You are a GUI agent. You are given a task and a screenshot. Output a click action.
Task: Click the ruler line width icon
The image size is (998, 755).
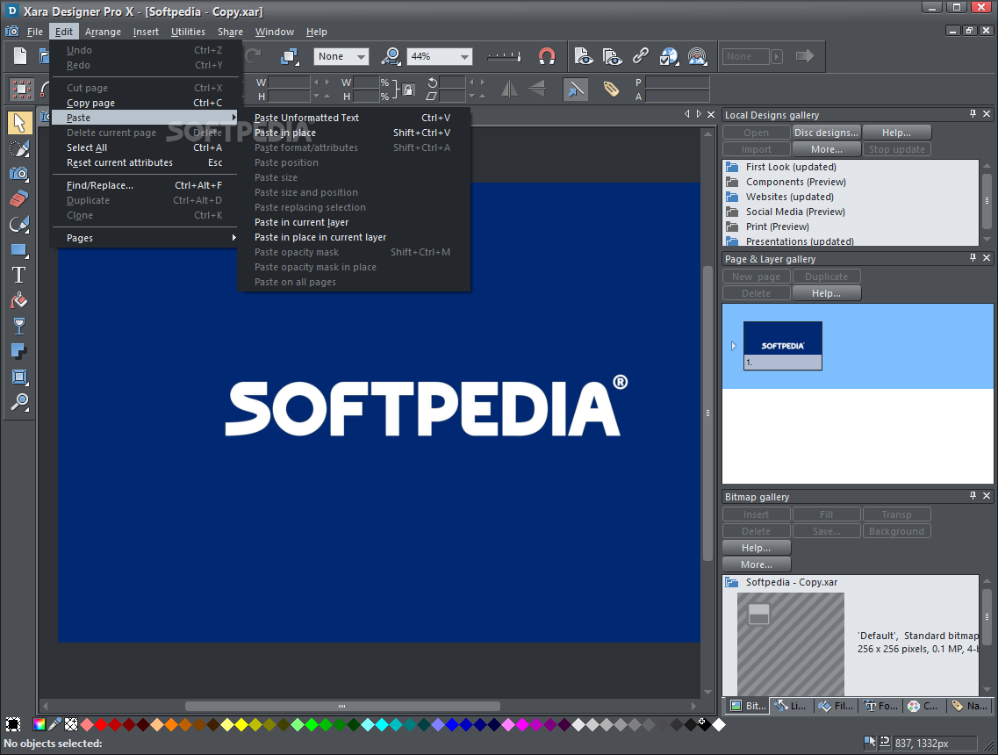[504, 57]
